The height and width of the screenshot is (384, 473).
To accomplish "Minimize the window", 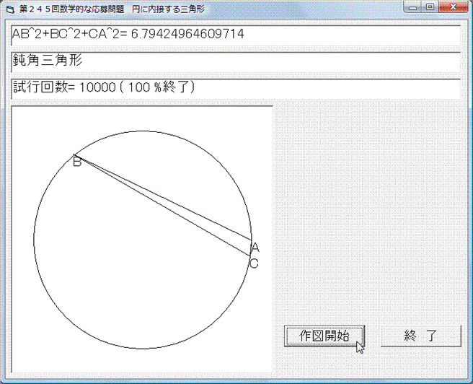I will [x=413, y=7].
